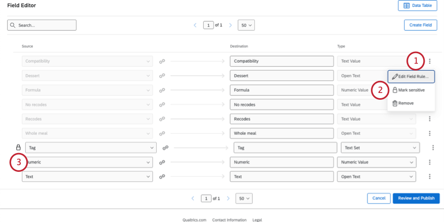Image resolution: width=444 pixels, height=222 pixels.
Task: Select Remove from the context menu
Action: click(x=406, y=103)
